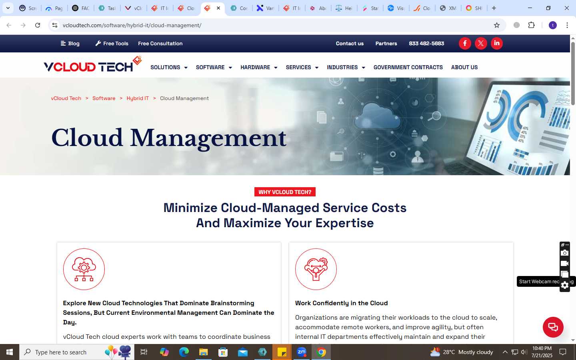View site information icon in address bar
Screen dimensions: 576x360
tap(55, 25)
